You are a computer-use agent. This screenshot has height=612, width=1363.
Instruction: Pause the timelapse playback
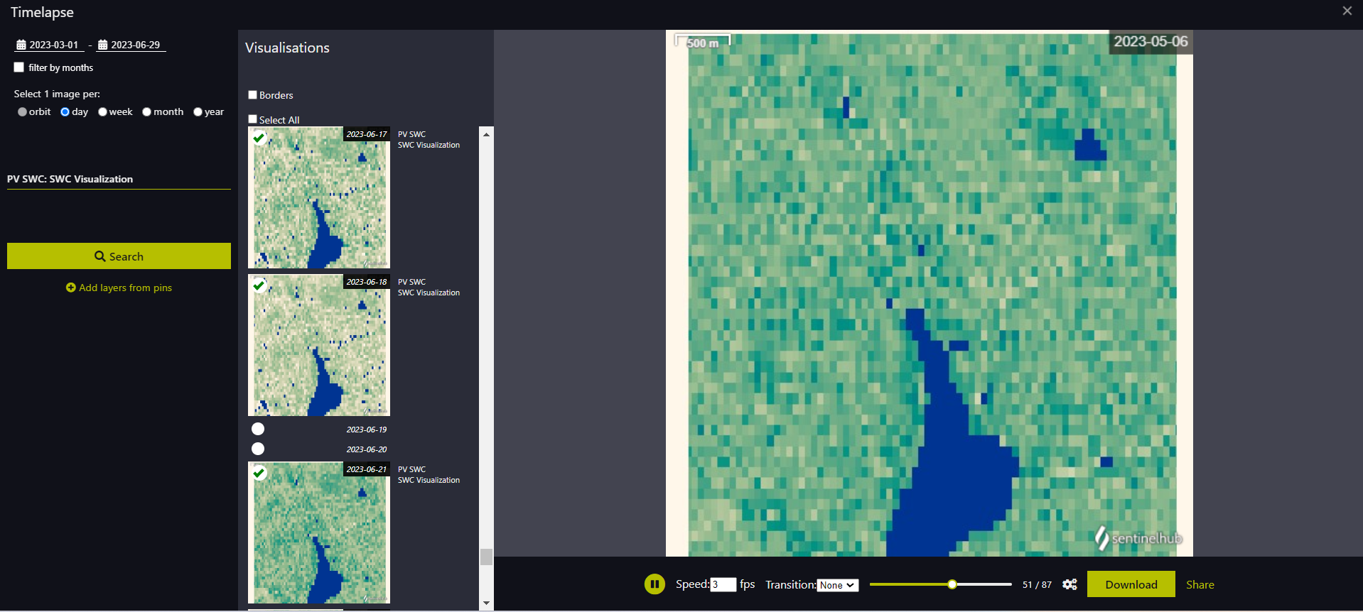click(x=654, y=584)
